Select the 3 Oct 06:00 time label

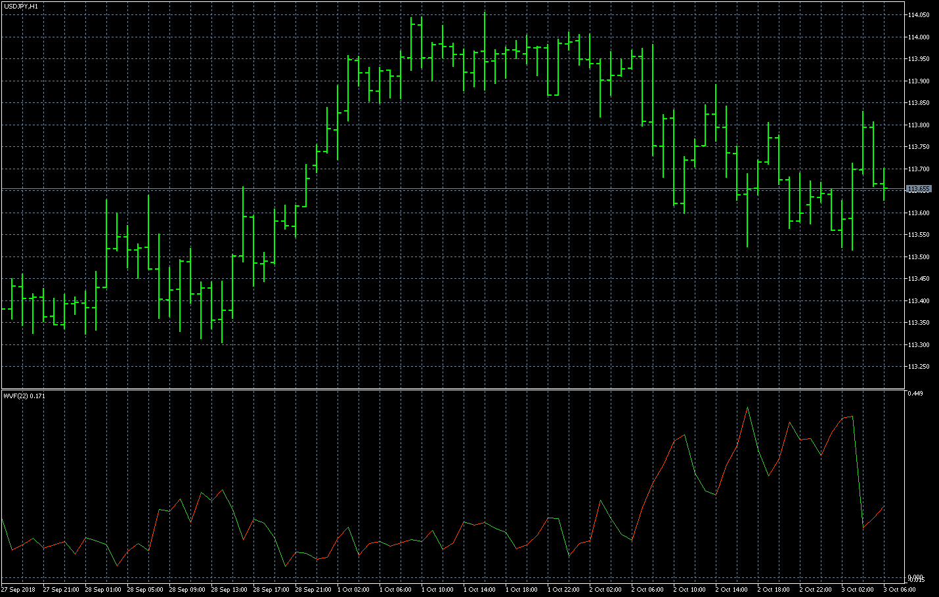(900, 590)
